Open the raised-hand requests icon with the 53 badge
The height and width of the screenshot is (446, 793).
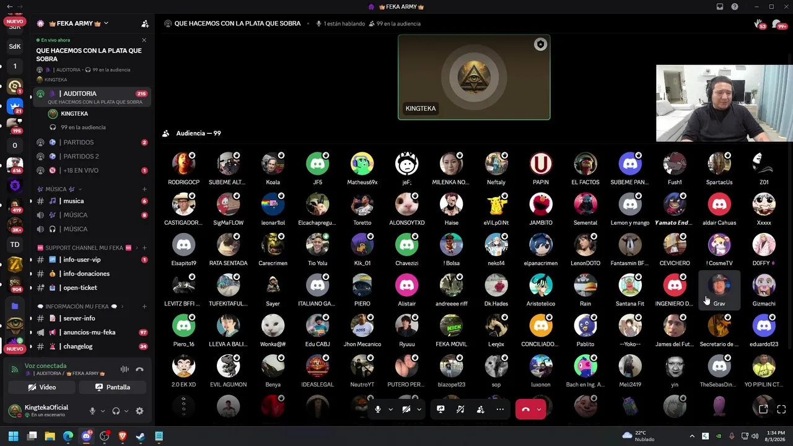point(759,24)
